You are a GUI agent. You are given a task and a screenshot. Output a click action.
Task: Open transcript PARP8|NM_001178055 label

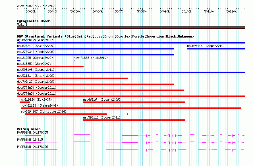[32, 132]
